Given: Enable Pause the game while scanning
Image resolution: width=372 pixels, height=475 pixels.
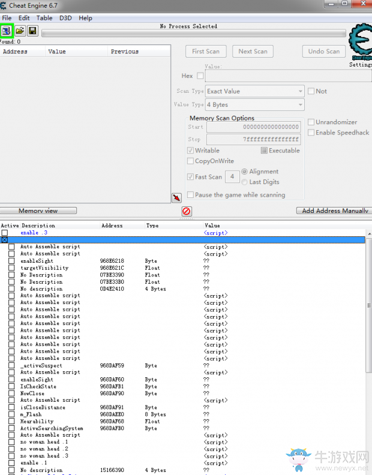Looking at the screenshot, I should (190, 195).
